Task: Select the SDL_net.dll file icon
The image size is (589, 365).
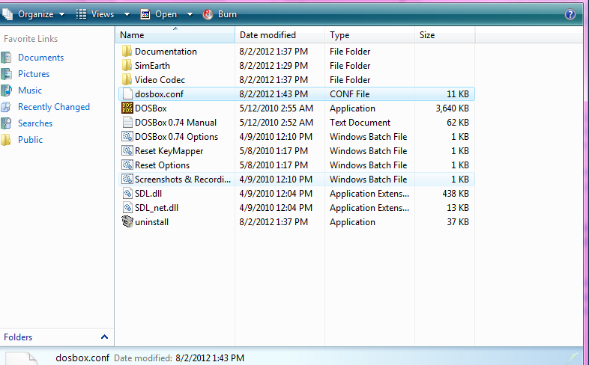Action: point(127,208)
